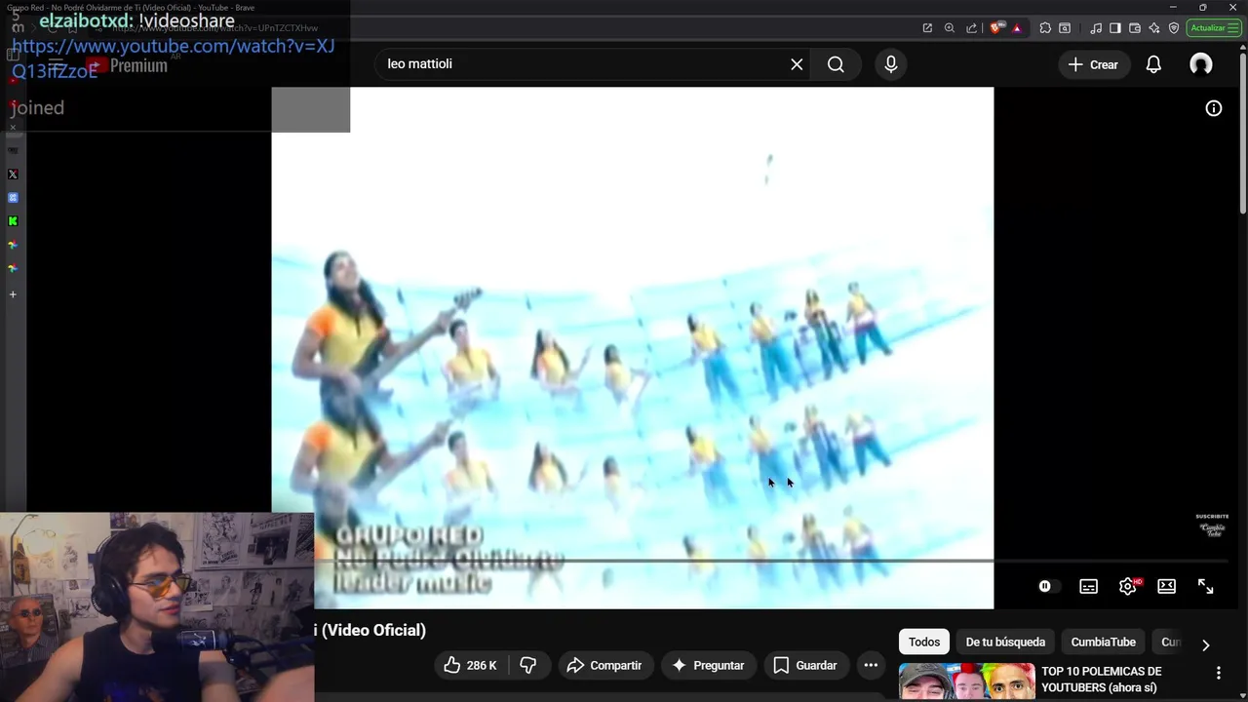Start voice search with the microphone
This screenshot has height=702, width=1248.
coord(890,64)
